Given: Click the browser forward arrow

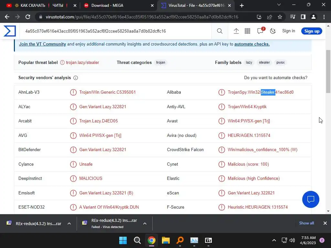Looking at the screenshot, I should 17,17.
